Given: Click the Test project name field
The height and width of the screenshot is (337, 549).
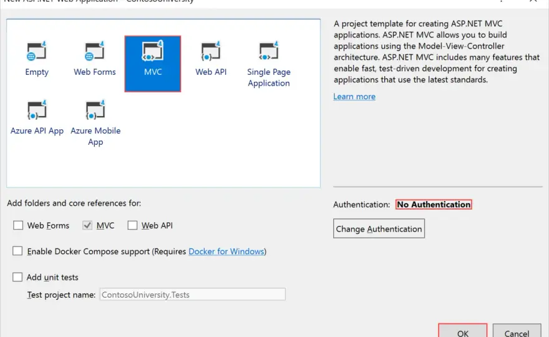Looking at the screenshot, I should [193, 295].
